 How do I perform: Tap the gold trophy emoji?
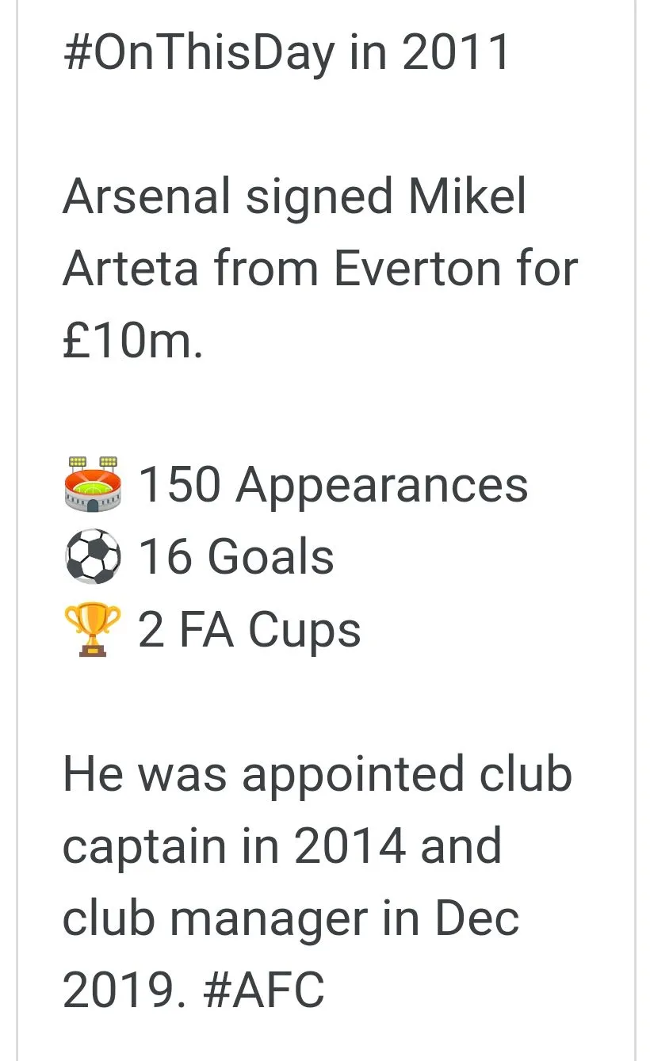click(93, 630)
